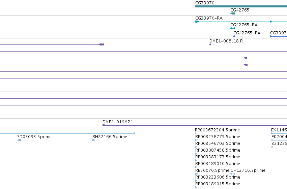Screen dimensions: 287x189
Task: Click the RP003672204.5prime label
Action: click(x=217, y=130)
